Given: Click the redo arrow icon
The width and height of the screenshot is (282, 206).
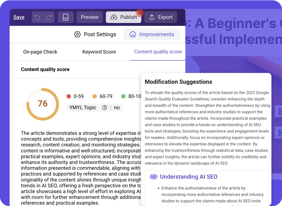Looking at the screenshot, I should [x=49, y=17].
